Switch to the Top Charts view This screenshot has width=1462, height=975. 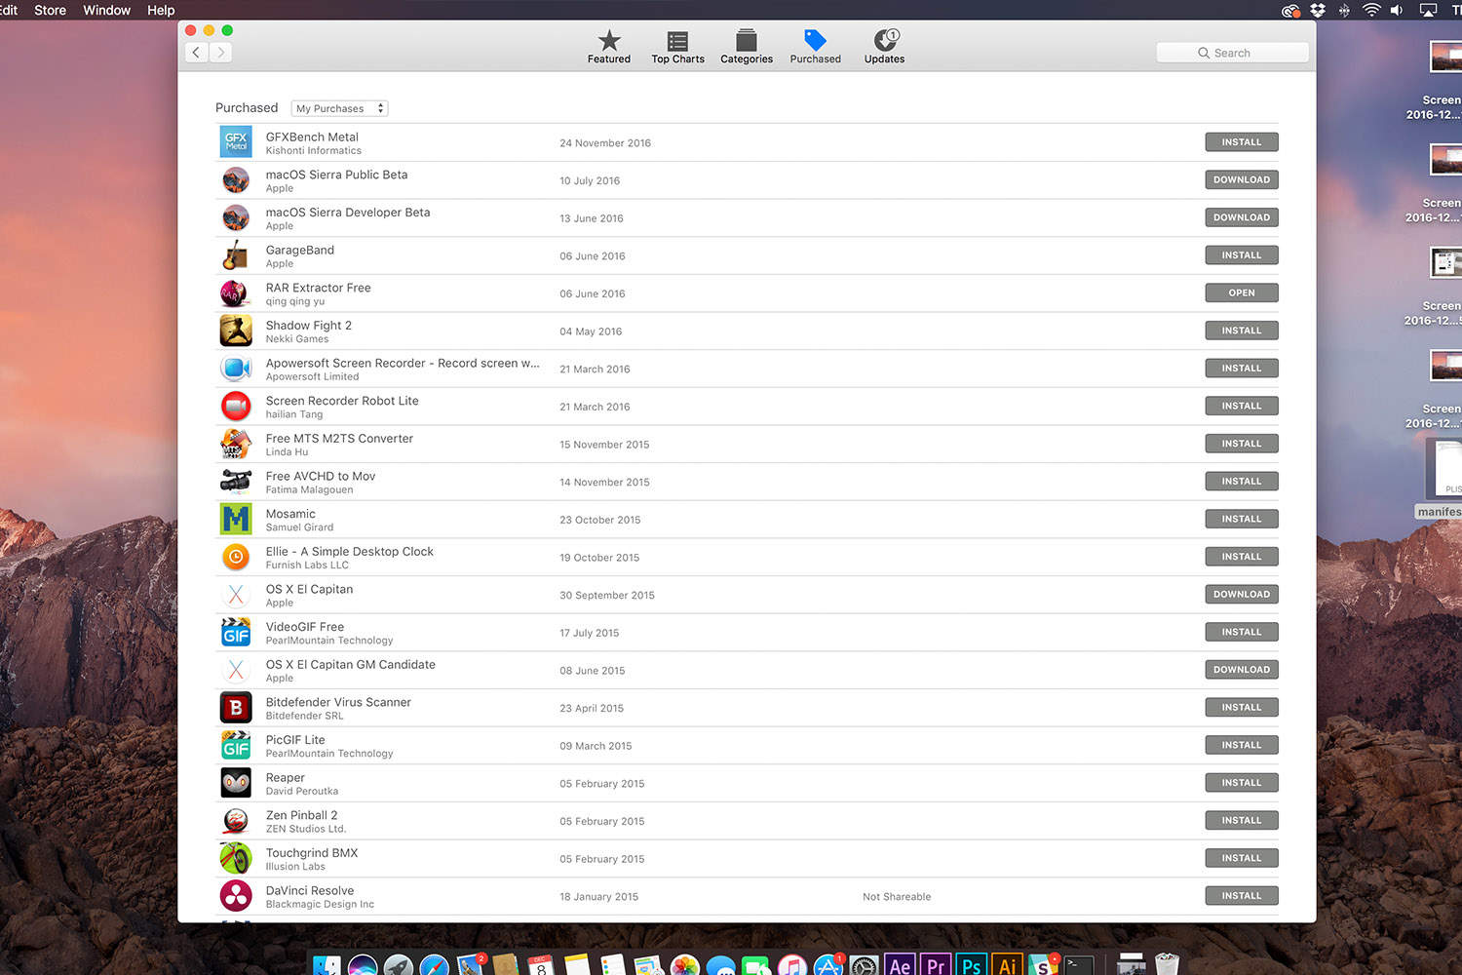tap(677, 46)
